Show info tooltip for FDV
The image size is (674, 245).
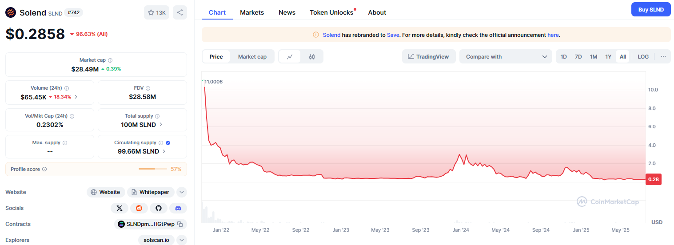(x=148, y=88)
